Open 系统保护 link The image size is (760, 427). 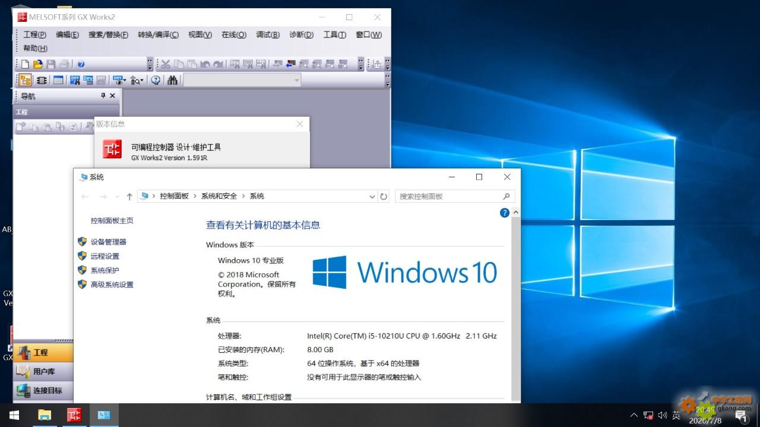coord(104,270)
